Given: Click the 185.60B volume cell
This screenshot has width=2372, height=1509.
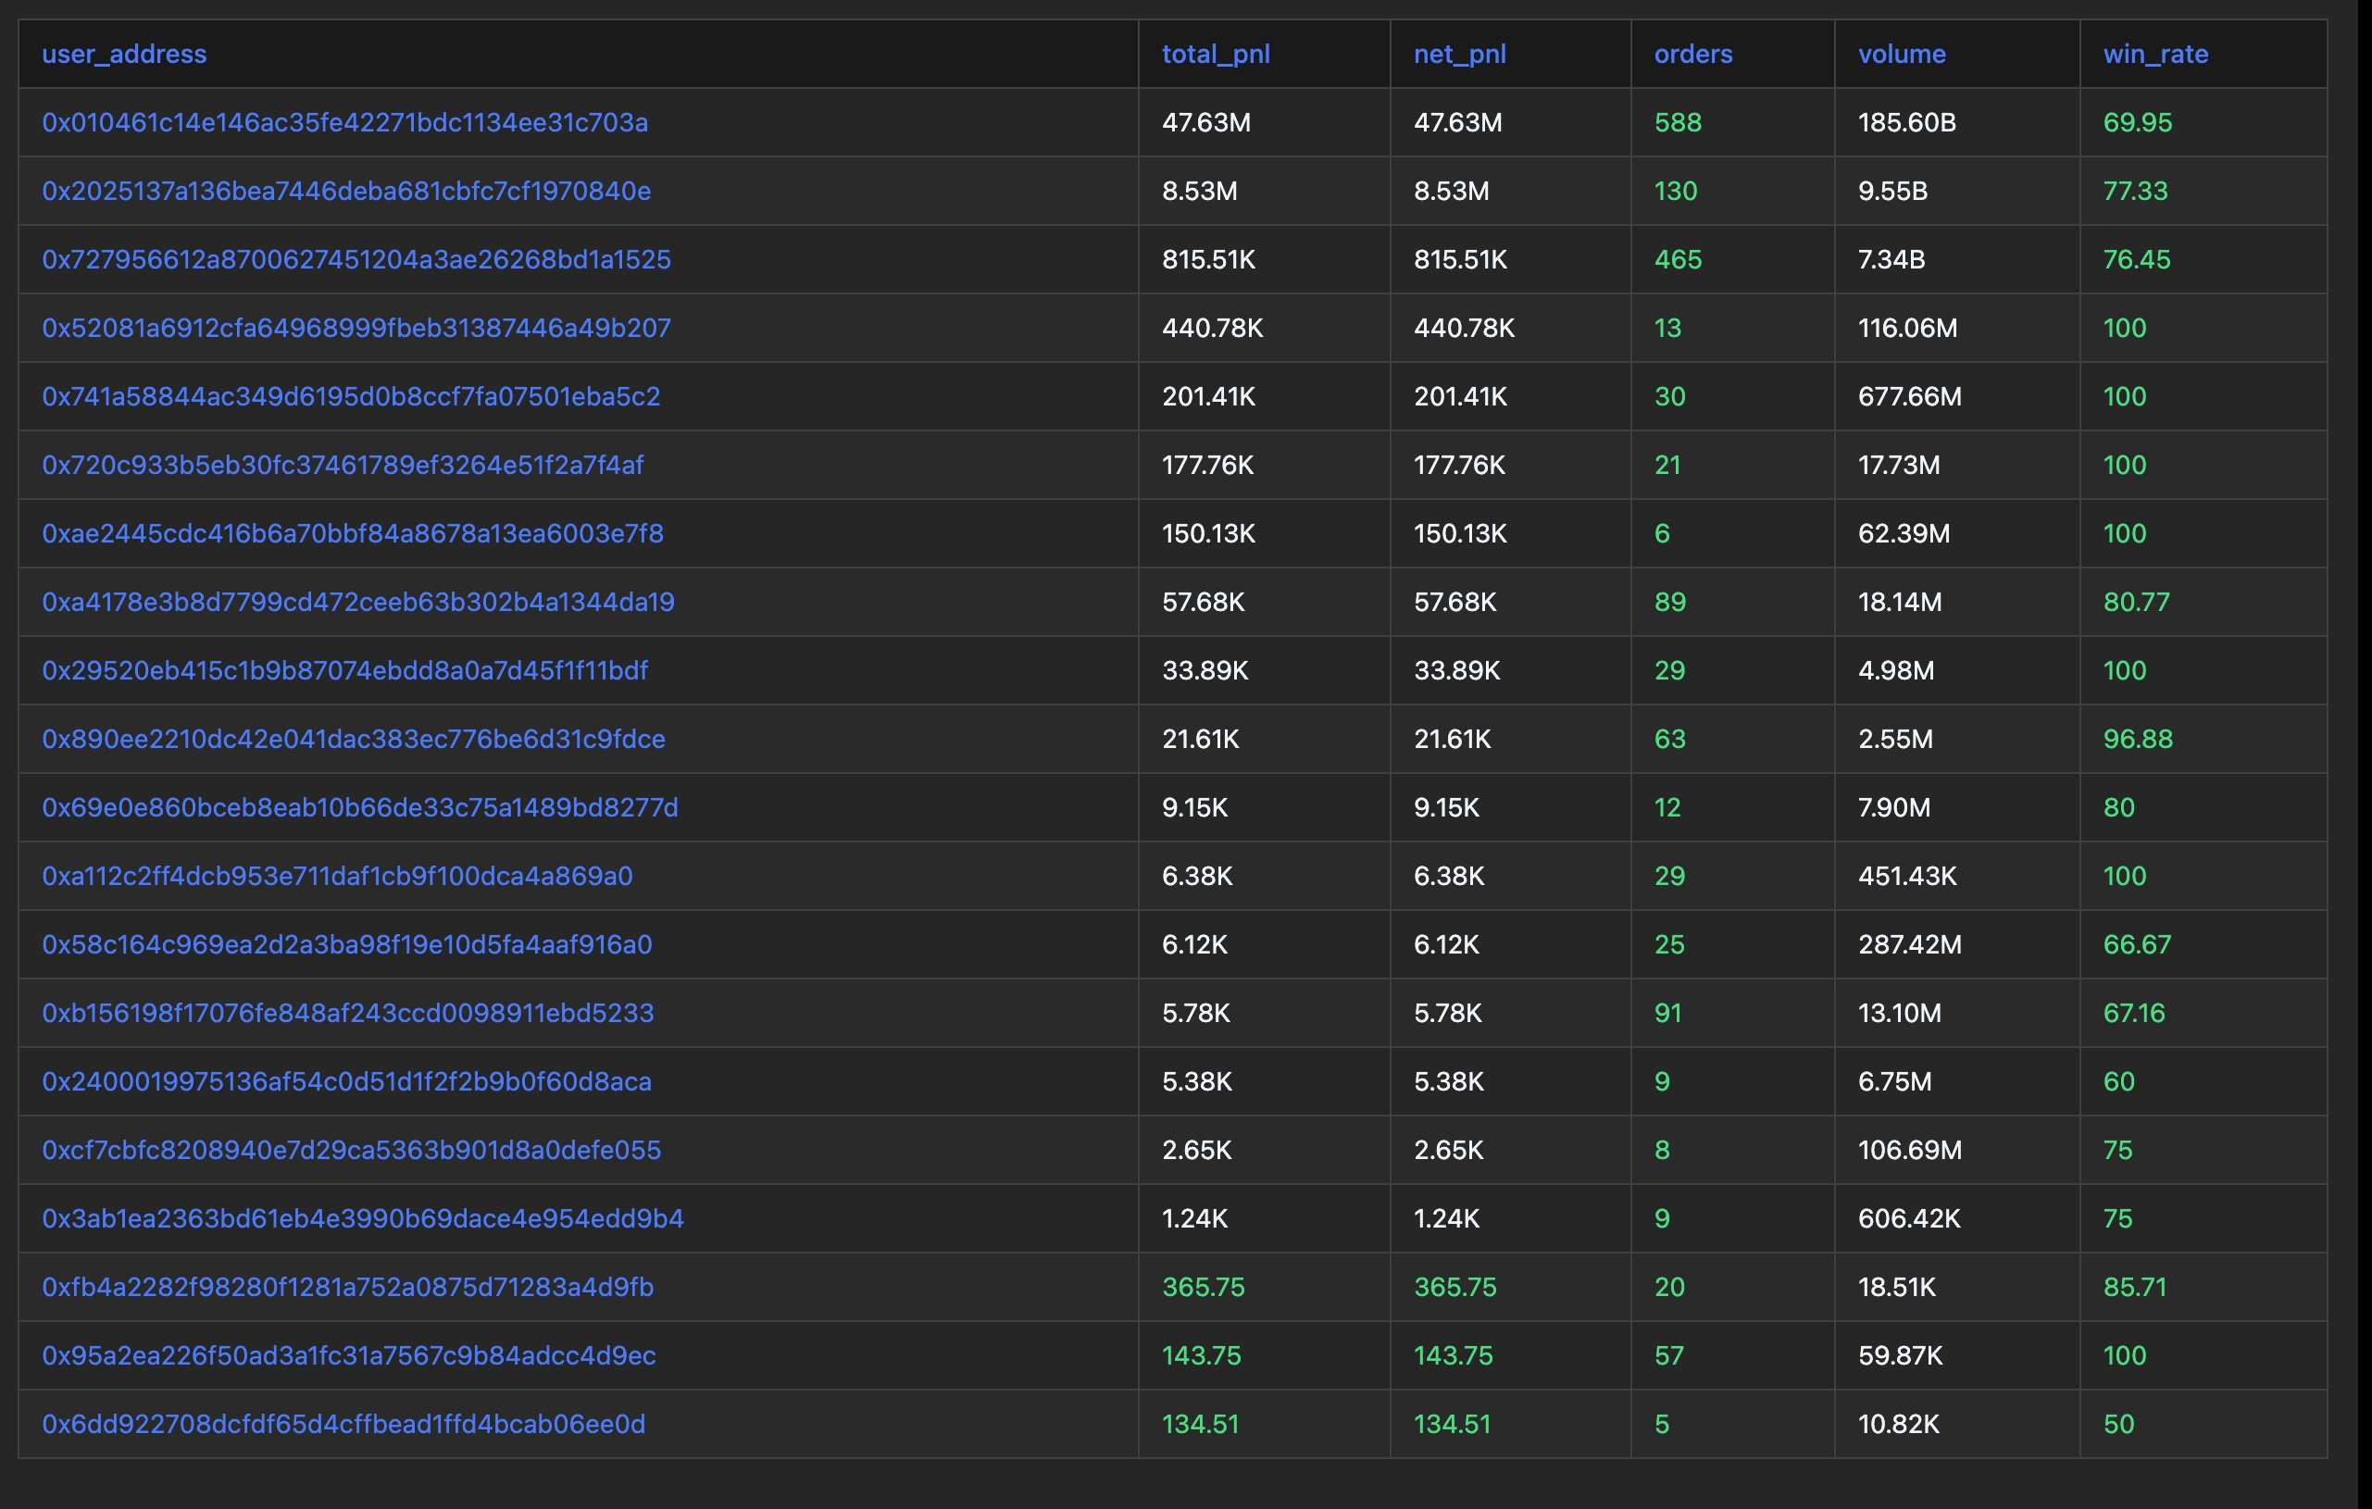Looking at the screenshot, I should pos(1906,122).
